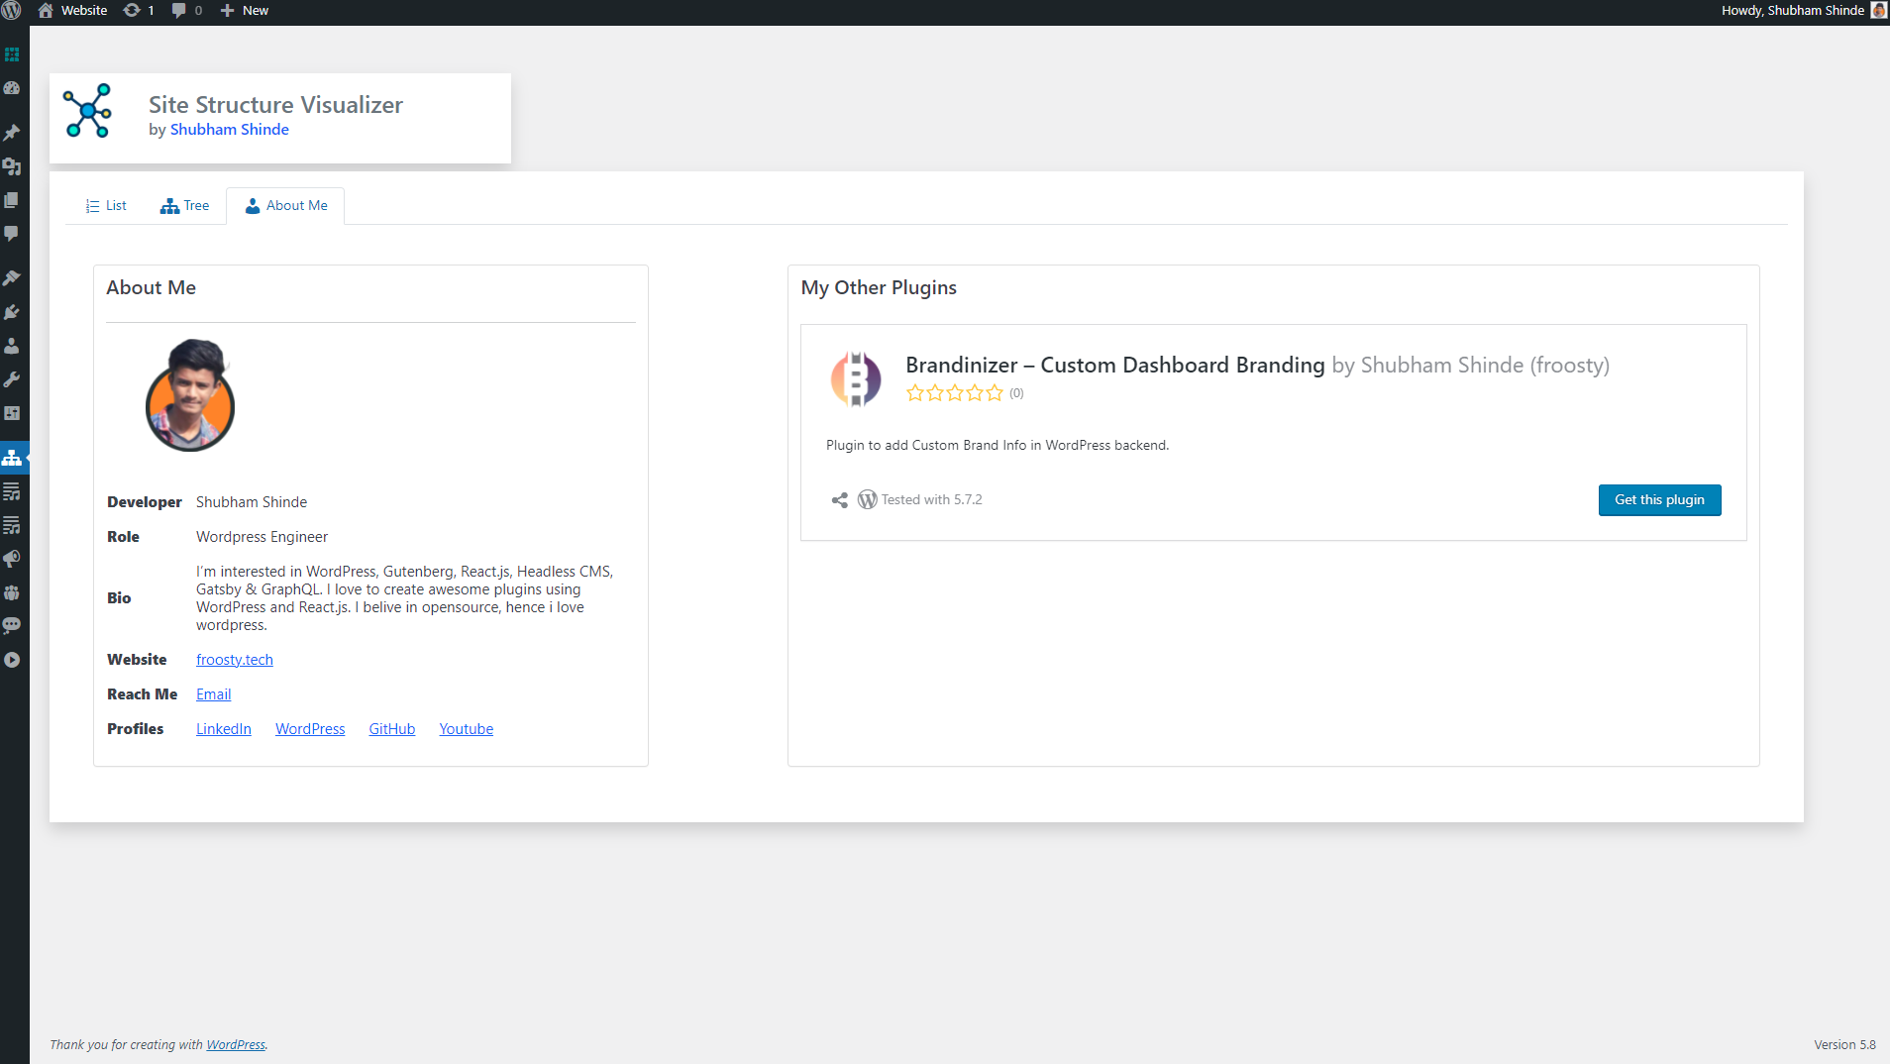The height and width of the screenshot is (1064, 1890).
Task: Open Users via the person icon
Action: (x=12, y=346)
